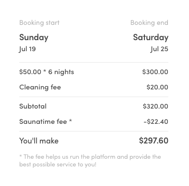Click the asterisk next to Saunatime fee
The width and height of the screenshot is (189, 186).
(x=71, y=120)
